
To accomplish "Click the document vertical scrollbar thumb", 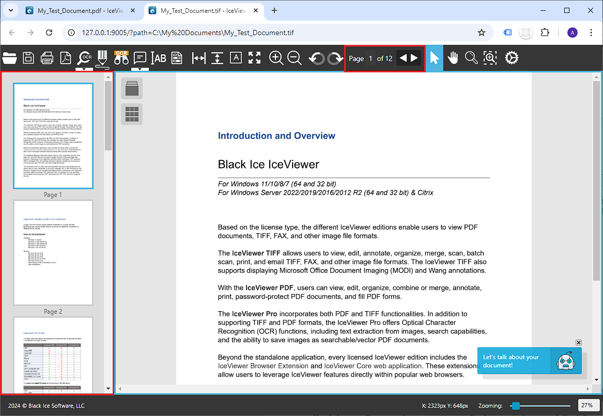I will click(596, 181).
